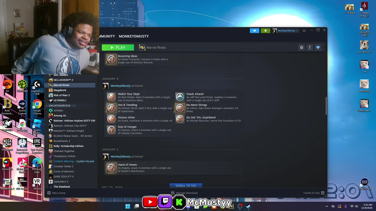Open the taskbar clock showing 1:32 AM
376x211 pixels.
tap(367, 206)
